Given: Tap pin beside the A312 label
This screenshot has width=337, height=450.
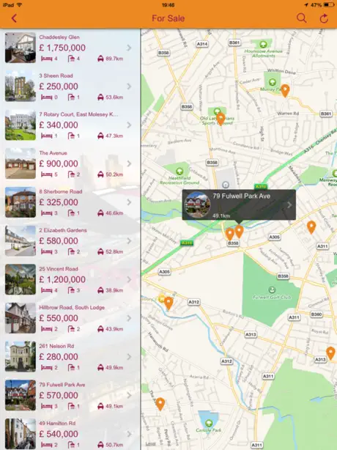Looking at the screenshot, I should (x=168, y=303).
